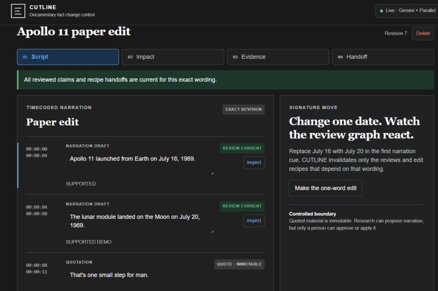Switch to the Impact tab
Image resolution: width=438 pixels, height=291 pixels.
[173, 57]
